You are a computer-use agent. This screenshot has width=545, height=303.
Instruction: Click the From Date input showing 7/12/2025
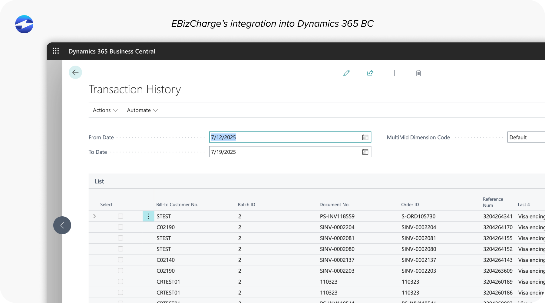click(x=272, y=137)
